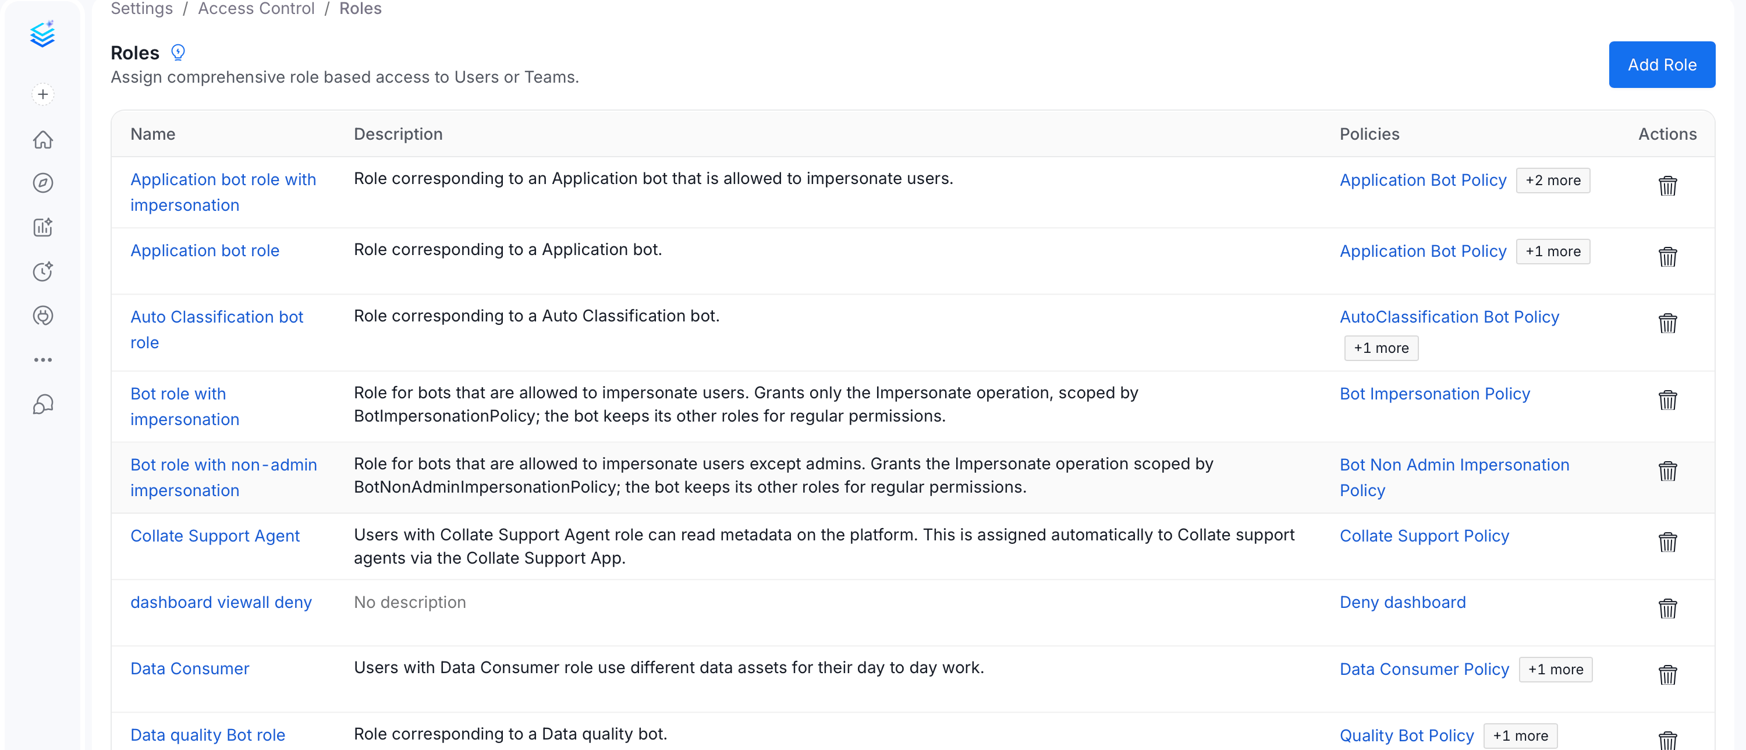Click the Policies column header
This screenshot has width=1746, height=750.
click(x=1369, y=135)
